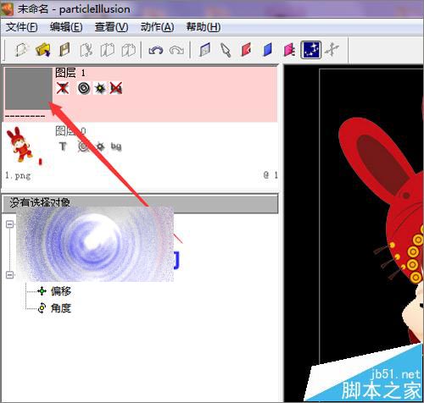Open the 查看(V) menu
The image size is (424, 403).
click(x=111, y=27)
